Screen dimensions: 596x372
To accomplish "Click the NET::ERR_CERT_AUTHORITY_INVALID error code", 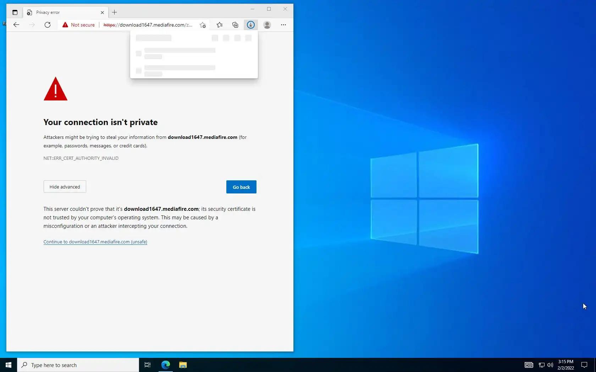I will pyautogui.click(x=81, y=158).
